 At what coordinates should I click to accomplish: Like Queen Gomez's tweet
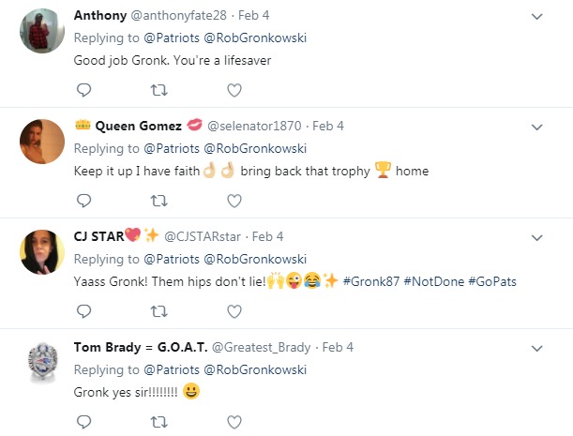tap(234, 200)
